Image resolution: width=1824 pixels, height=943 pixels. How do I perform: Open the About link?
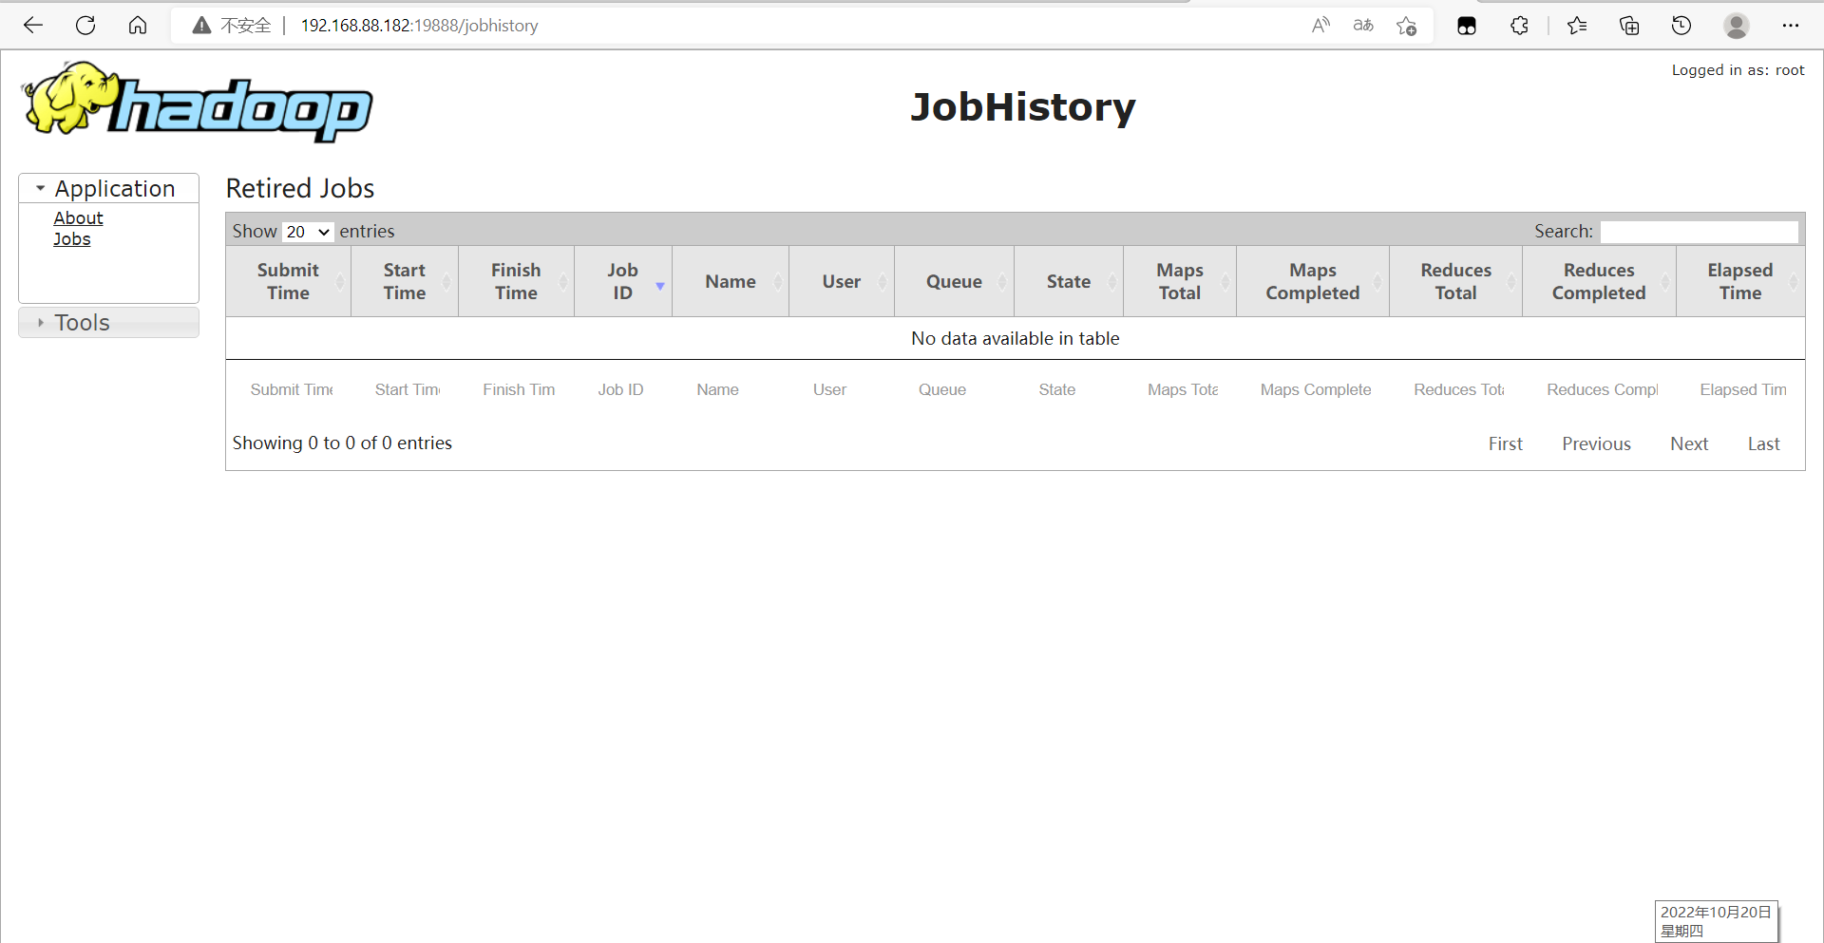78,218
